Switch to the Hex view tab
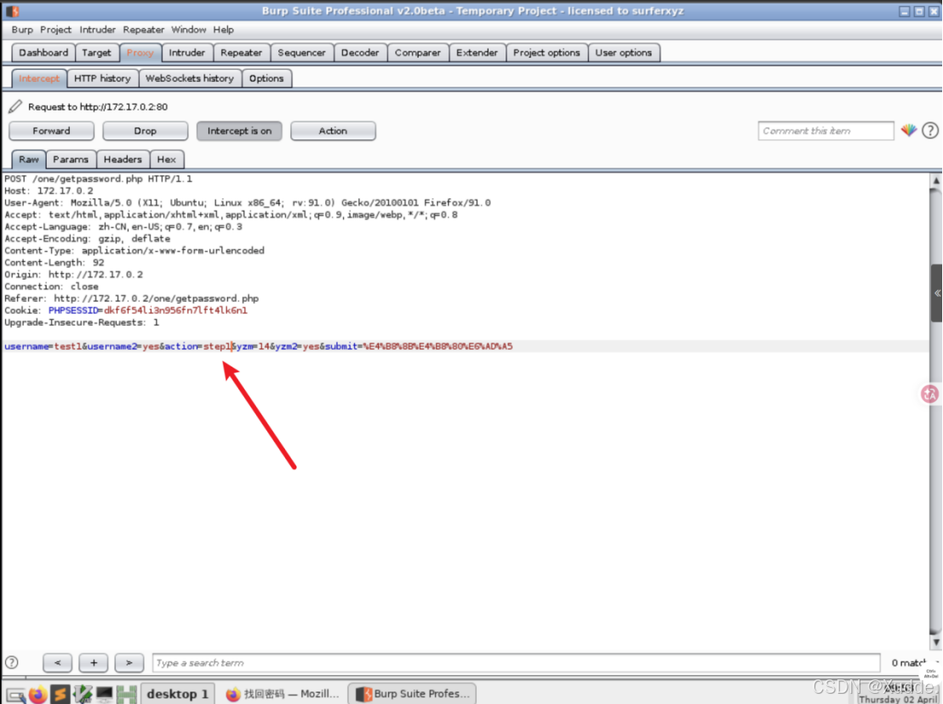This screenshot has width=943, height=704. point(167,160)
